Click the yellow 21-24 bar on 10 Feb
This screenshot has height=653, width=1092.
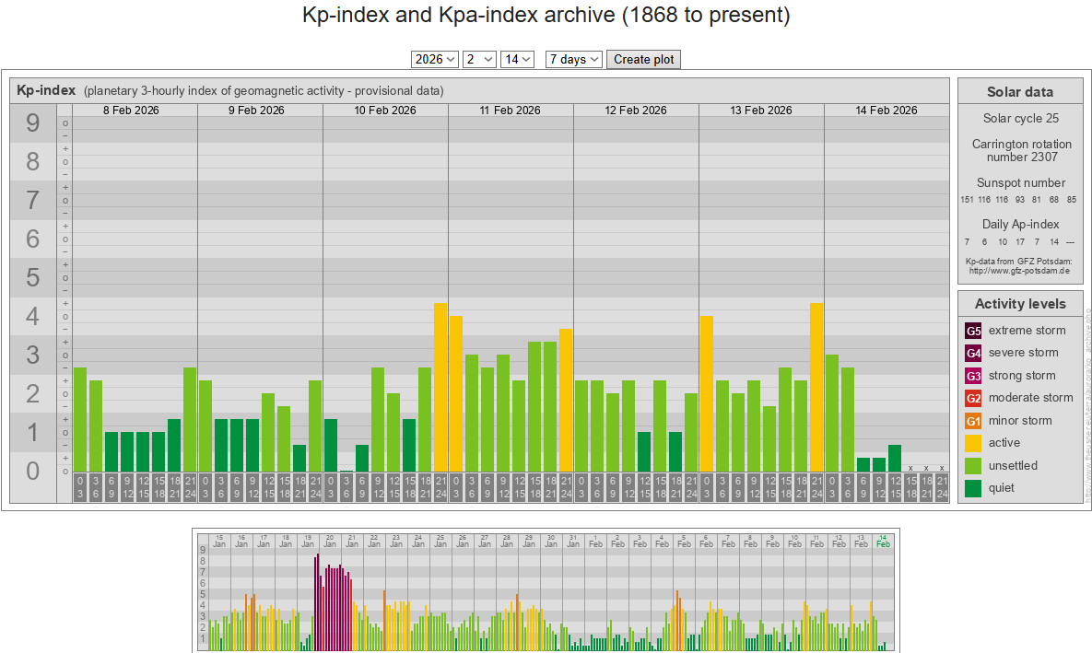(x=440, y=387)
